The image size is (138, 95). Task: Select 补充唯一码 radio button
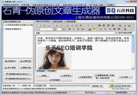click(34, 85)
